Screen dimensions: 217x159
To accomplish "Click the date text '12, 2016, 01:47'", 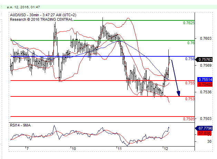I will pyautogui.click(x=27, y=7).
